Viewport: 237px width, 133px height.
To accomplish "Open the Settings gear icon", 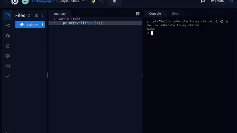I will 7,56.
